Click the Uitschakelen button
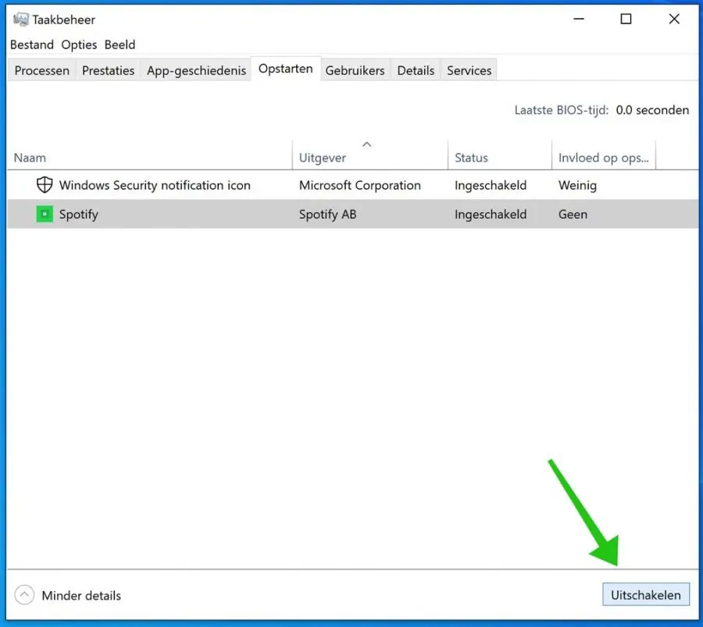The width and height of the screenshot is (703, 627). [x=646, y=595]
